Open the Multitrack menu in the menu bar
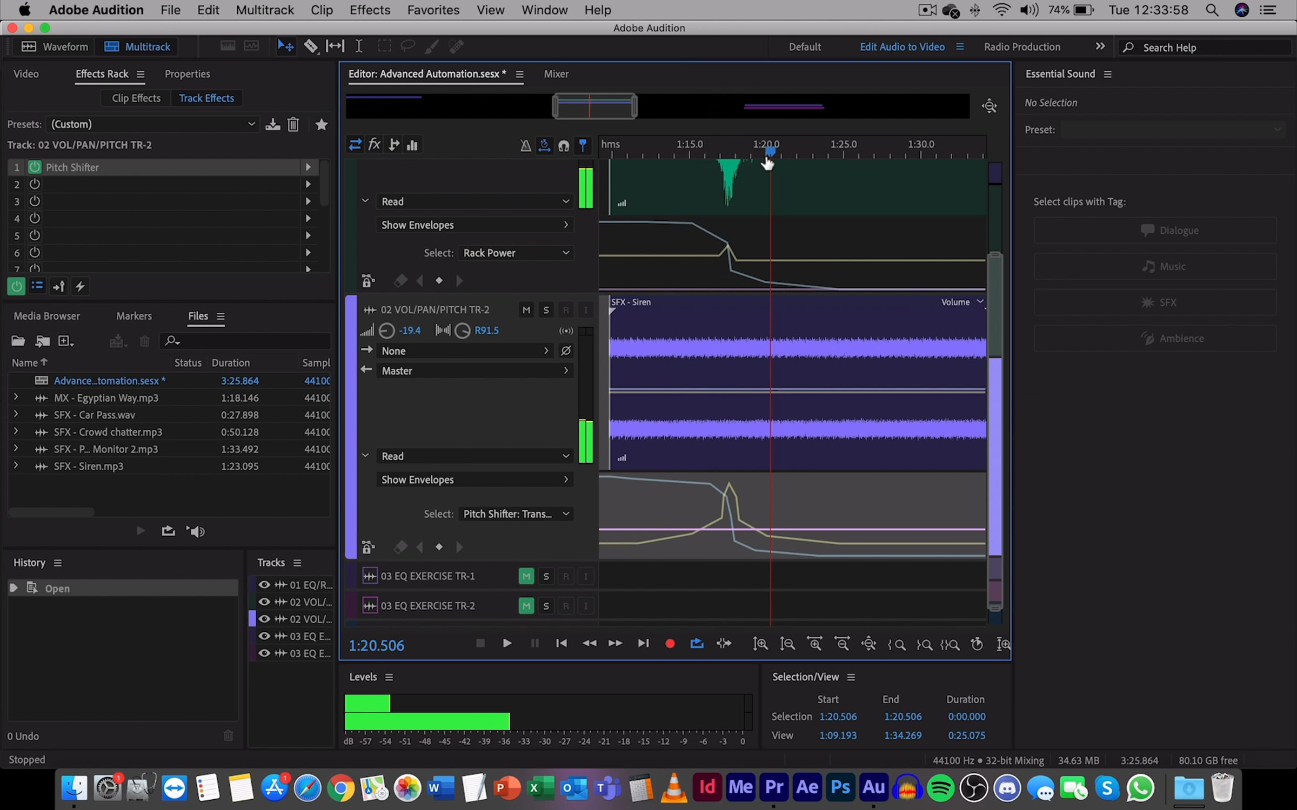The image size is (1297, 810). point(264,10)
